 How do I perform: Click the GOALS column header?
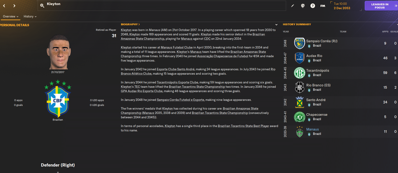394,31
